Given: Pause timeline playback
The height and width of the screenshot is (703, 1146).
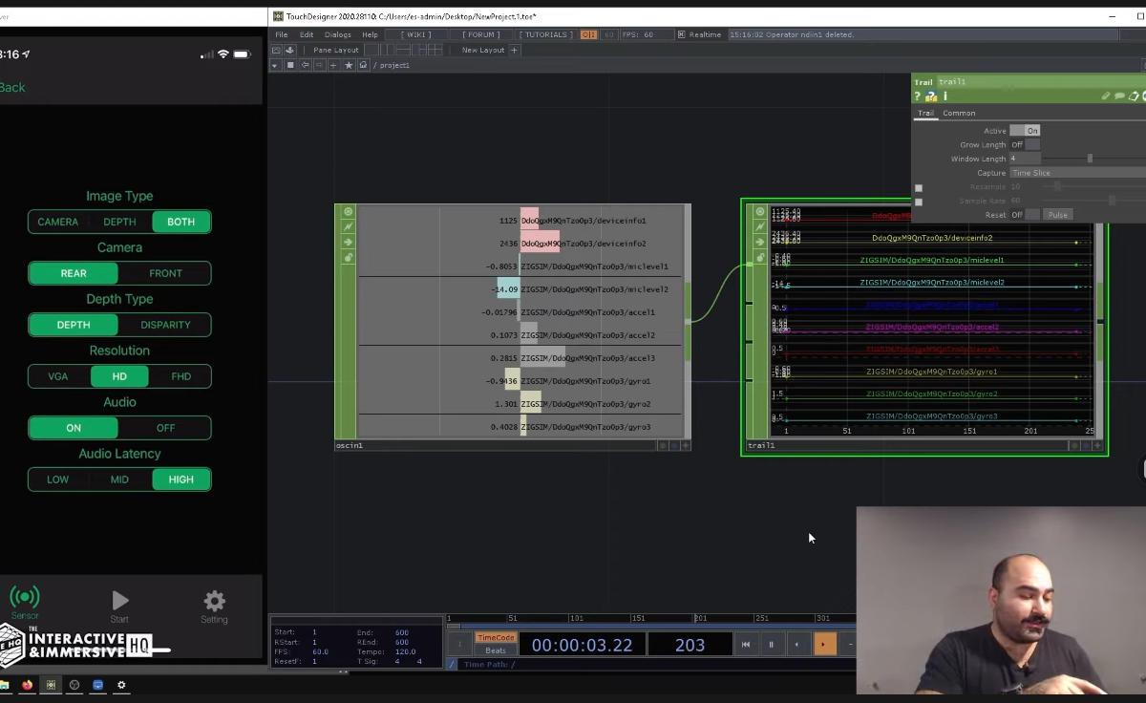Looking at the screenshot, I should click(x=772, y=645).
